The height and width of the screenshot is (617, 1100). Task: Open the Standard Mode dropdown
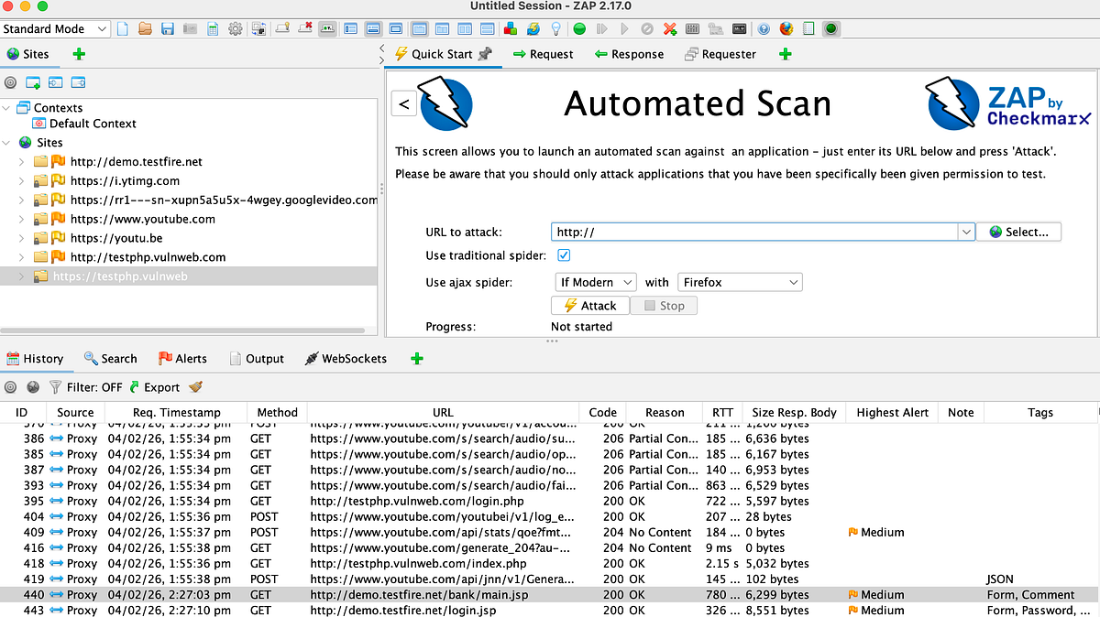click(x=56, y=28)
